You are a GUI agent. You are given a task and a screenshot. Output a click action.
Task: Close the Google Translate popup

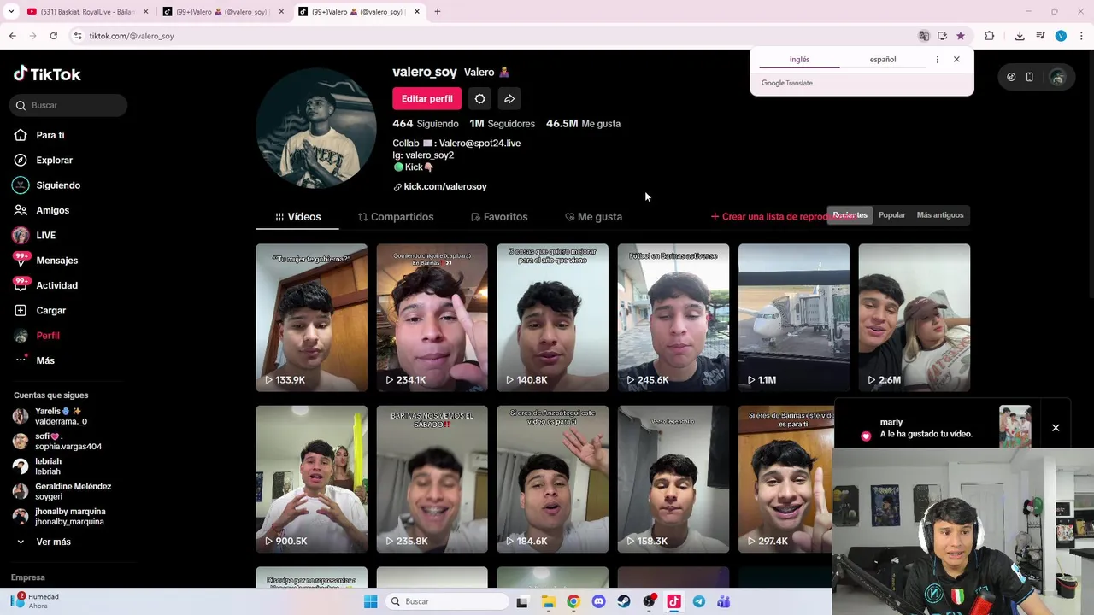coord(956,60)
